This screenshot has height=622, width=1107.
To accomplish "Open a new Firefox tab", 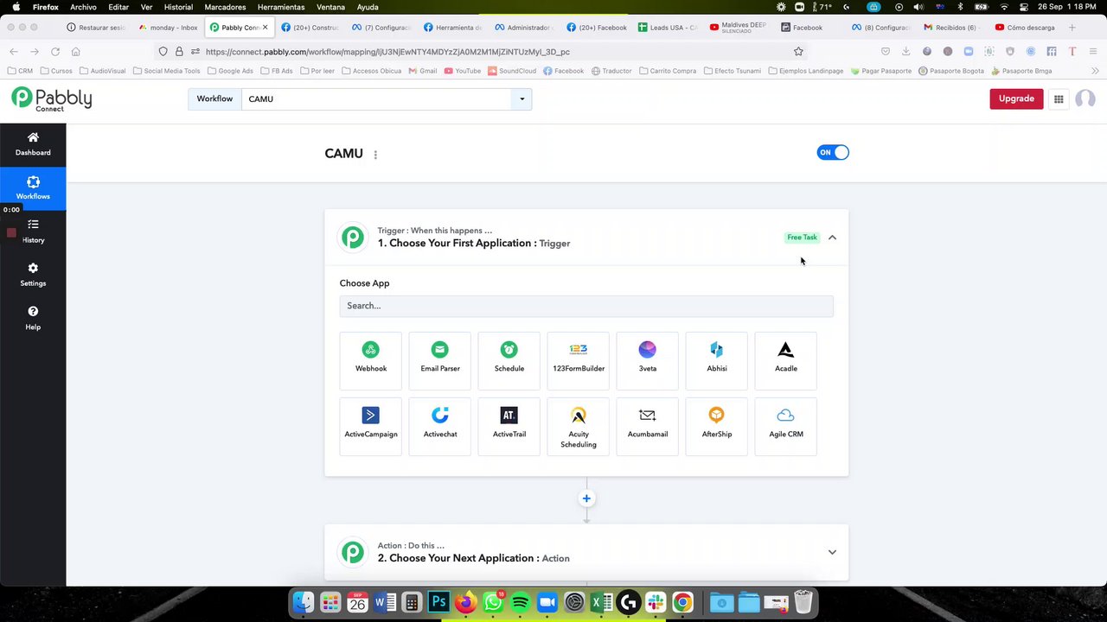I will pos(1072,28).
